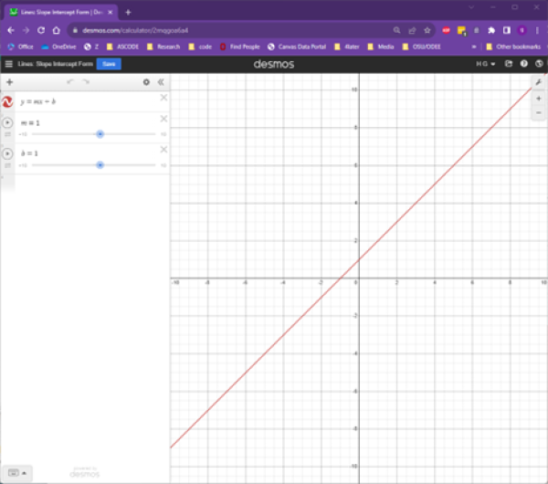Open the Other bookmarks folder
Image resolution: width=548 pixels, height=484 pixels.
[x=513, y=47]
